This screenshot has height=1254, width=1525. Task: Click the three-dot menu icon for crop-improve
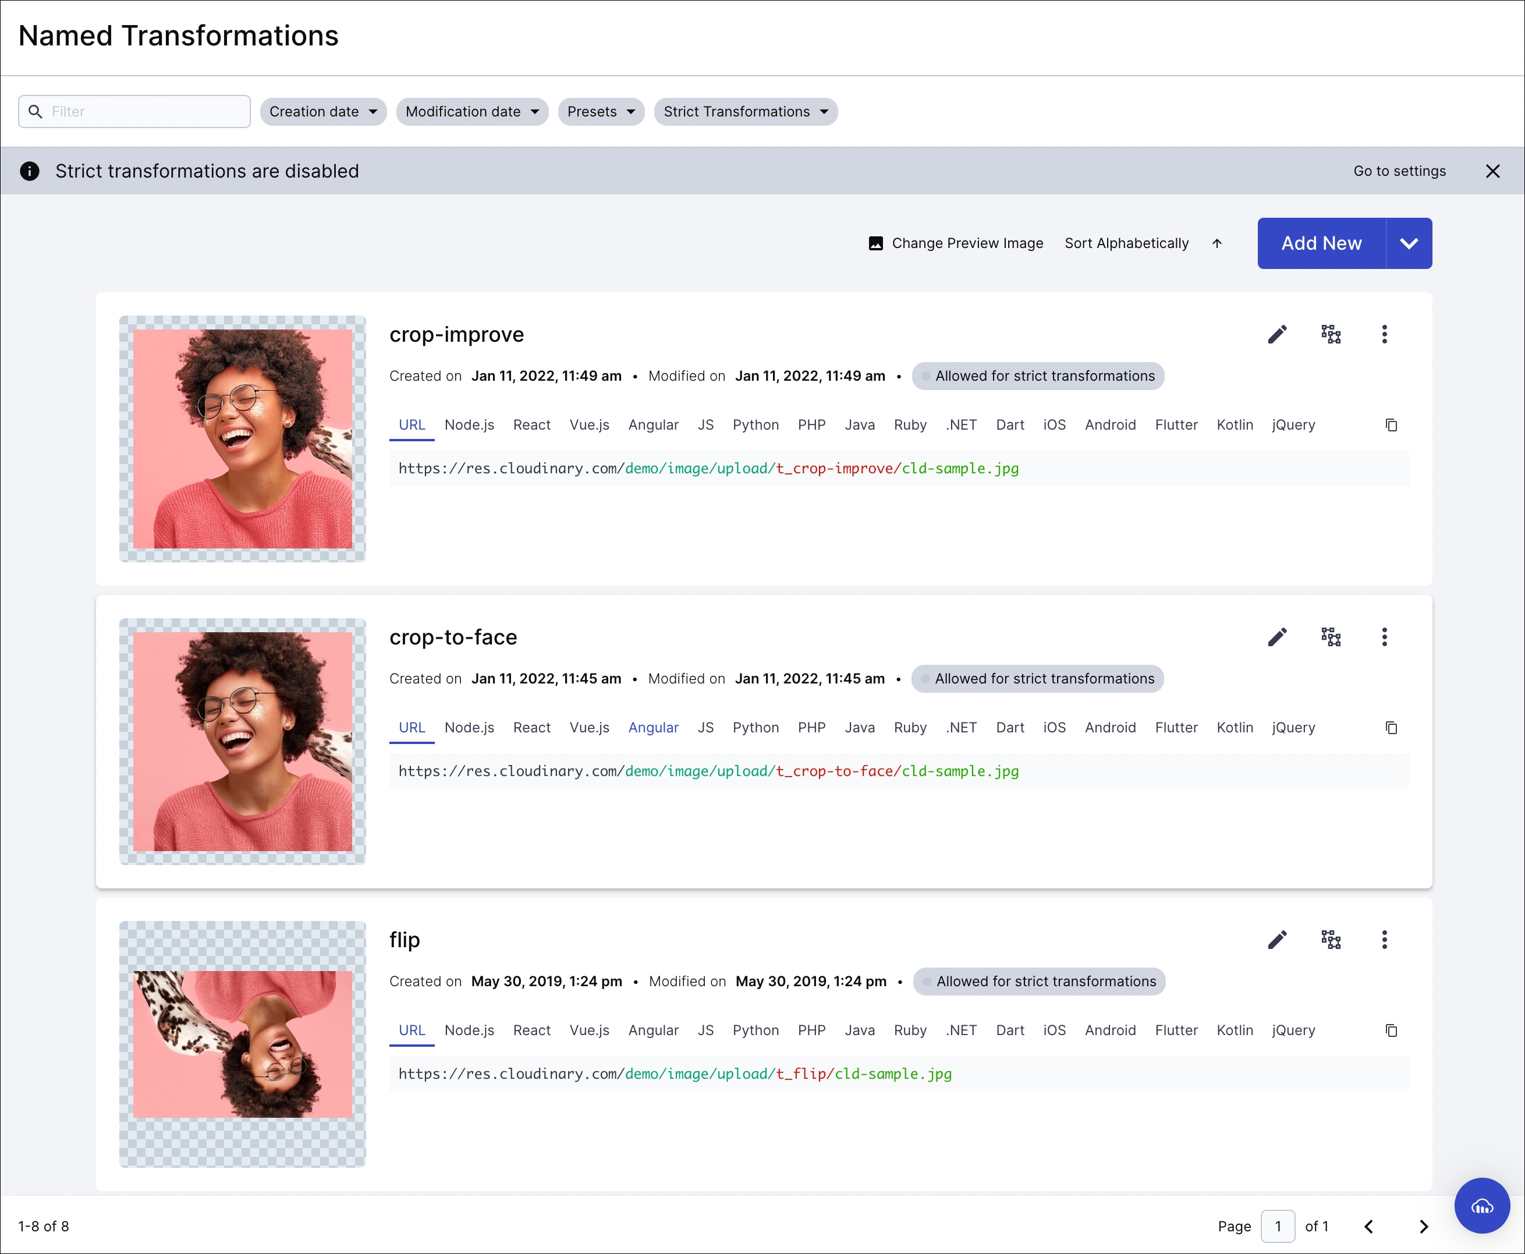[x=1384, y=333]
